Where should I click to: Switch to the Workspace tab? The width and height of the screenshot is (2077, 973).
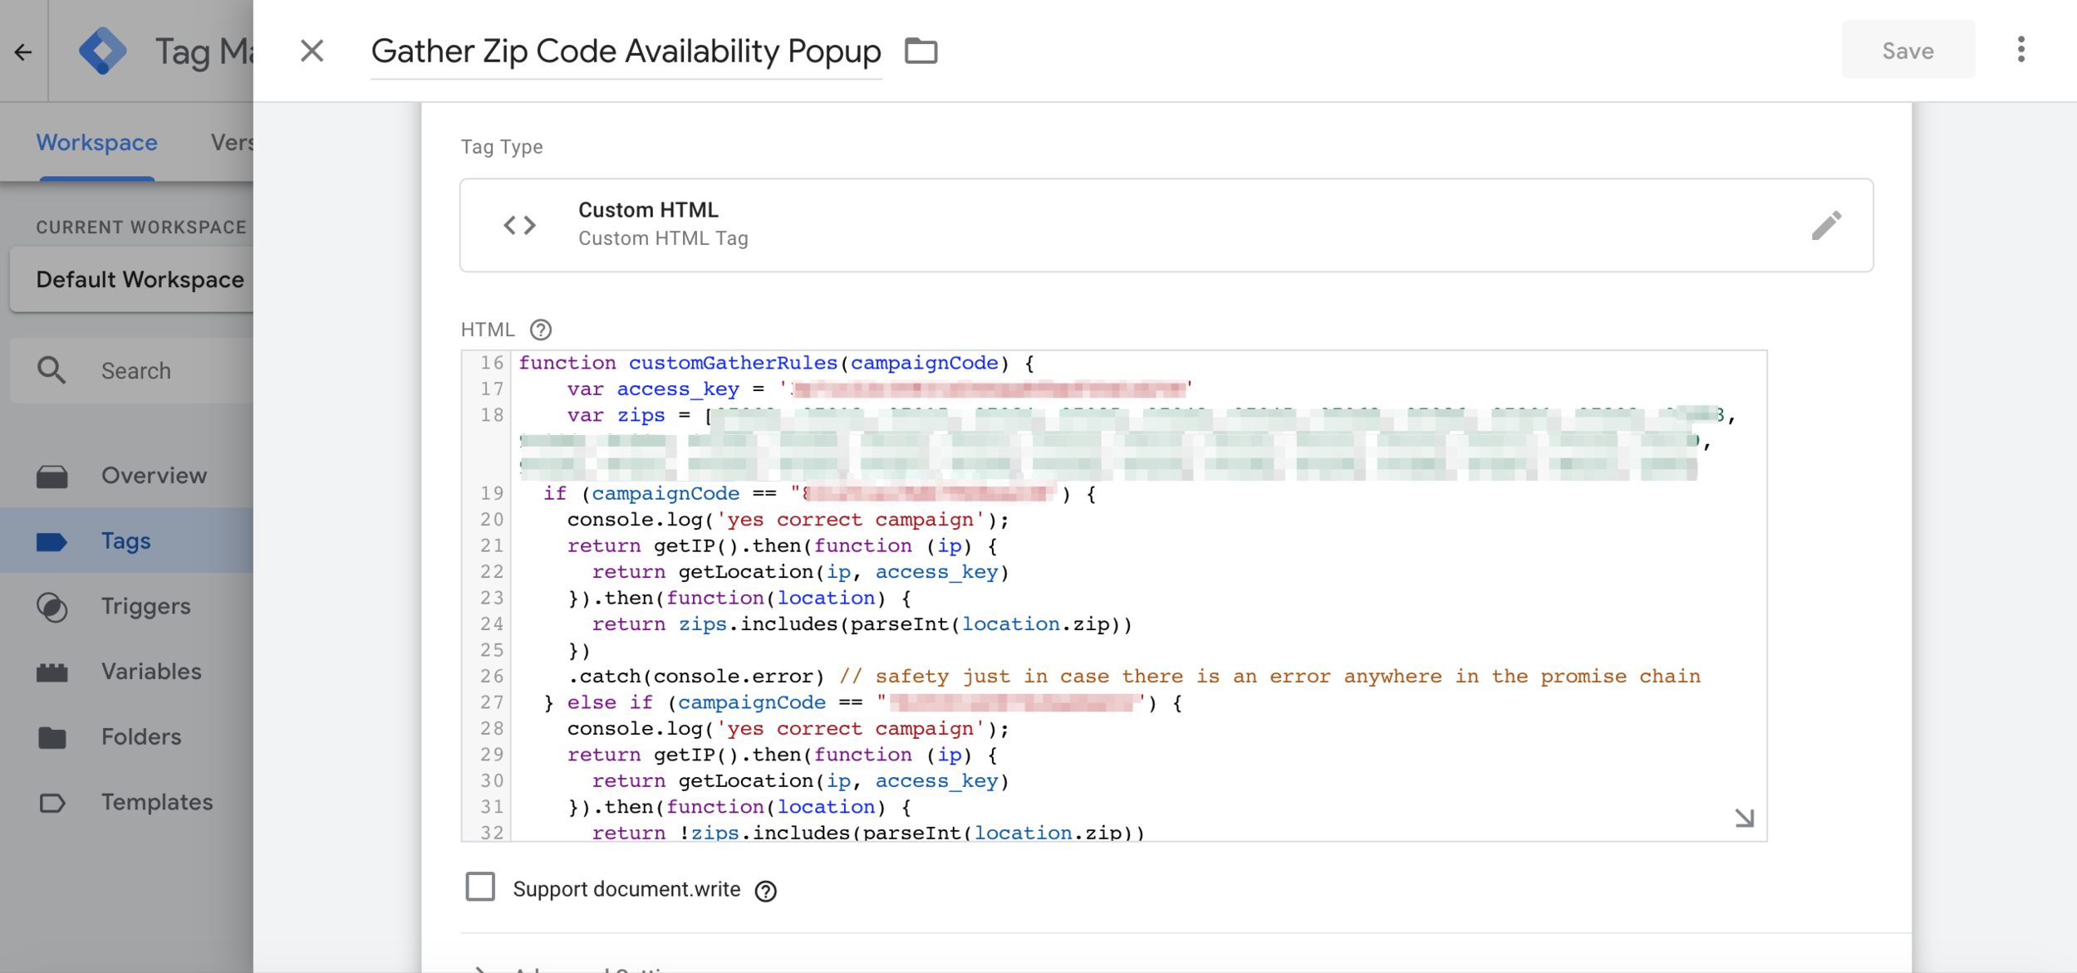(96, 143)
